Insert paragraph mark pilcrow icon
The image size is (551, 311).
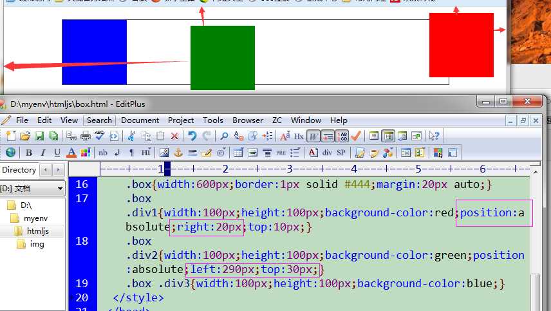[131, 153]
